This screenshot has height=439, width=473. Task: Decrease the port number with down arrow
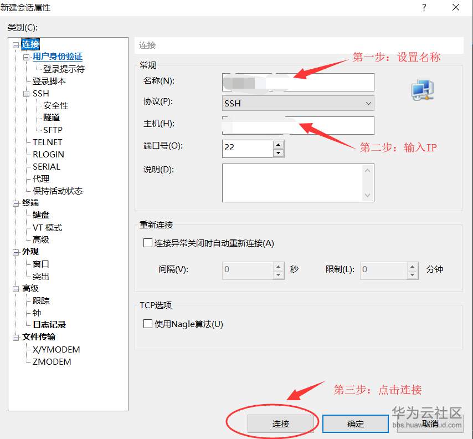279,153
